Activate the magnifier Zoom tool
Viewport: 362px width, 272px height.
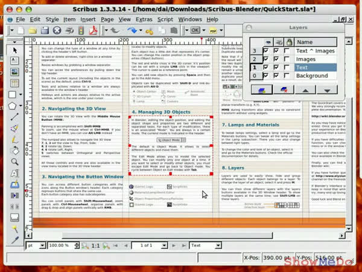14,161
